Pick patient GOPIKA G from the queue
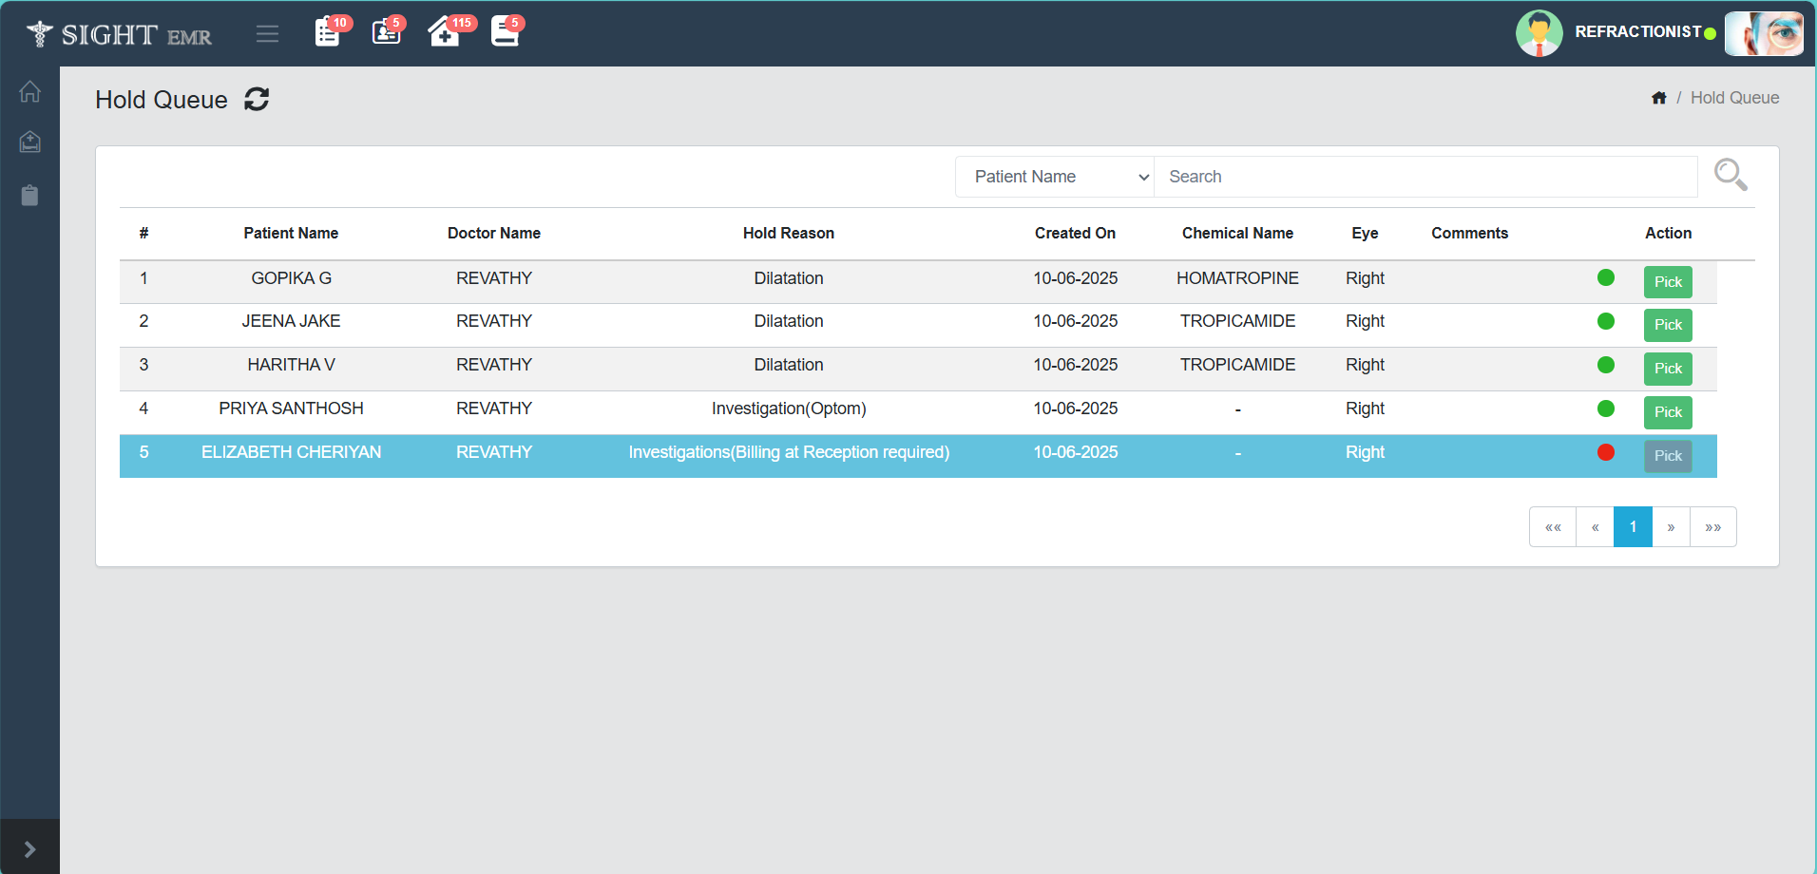Screen dimensions: 1817x874 (x=1667, y=282)
